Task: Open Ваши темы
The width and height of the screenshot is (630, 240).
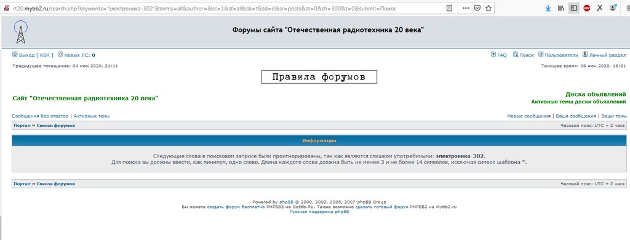Action: [613, 116]
